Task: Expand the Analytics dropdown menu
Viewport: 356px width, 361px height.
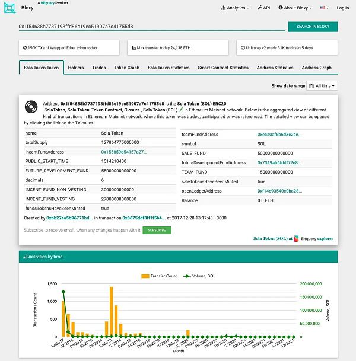Action: [235, 8]
